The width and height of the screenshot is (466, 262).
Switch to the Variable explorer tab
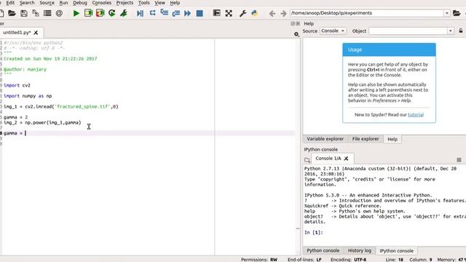[325, 139]
